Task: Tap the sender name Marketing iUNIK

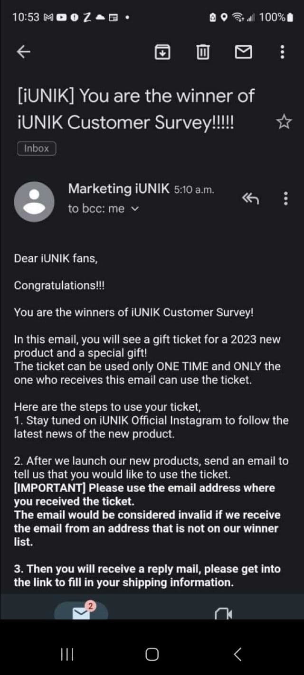Action: [x=118, y=188]
